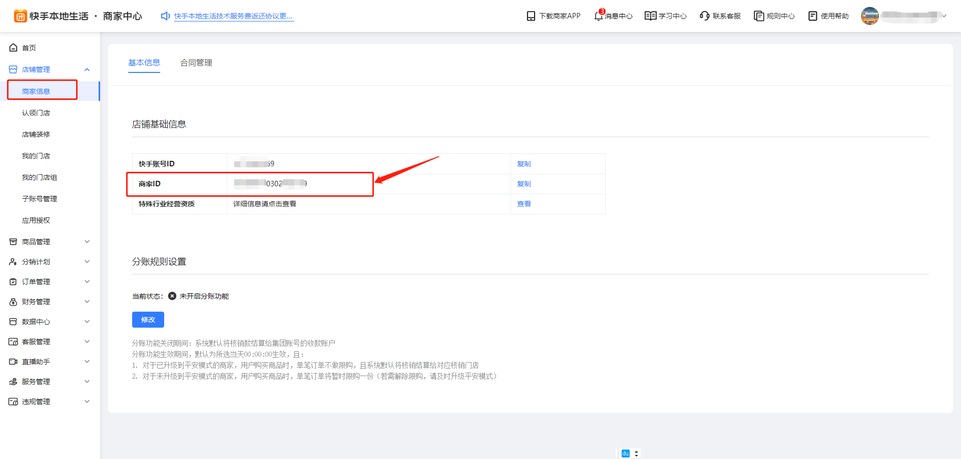The image size is (961, 459).
Task: Click the download merchant APP icon
Action: [x=531, y=16]
